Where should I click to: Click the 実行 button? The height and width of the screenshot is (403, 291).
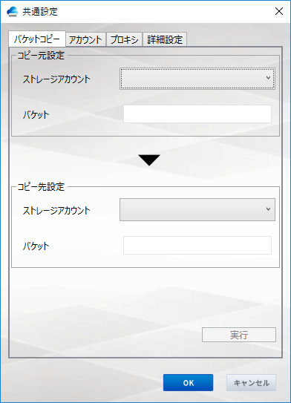coord(239,335)
